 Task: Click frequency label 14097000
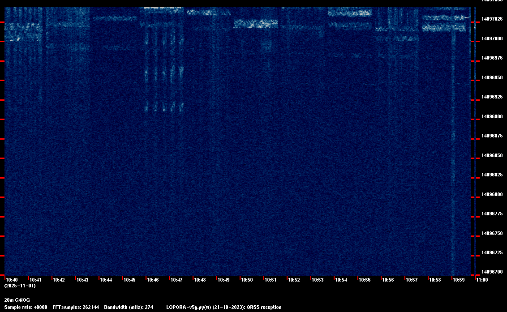492,38
